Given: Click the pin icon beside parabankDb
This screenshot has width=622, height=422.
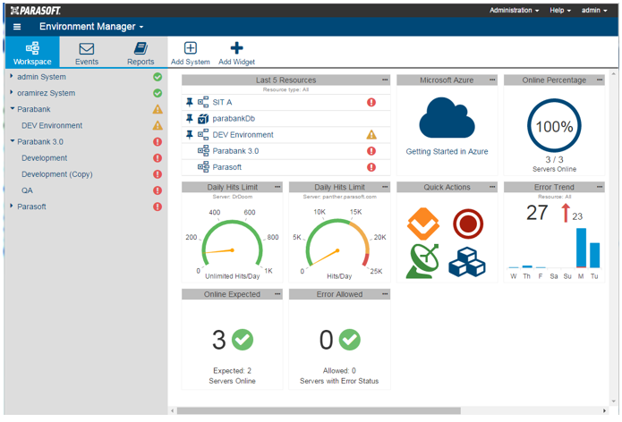Looking at the screenshot, I should click(190, 119).
